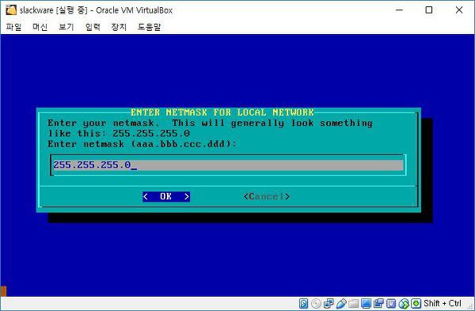This screenshot has width=475, height=311.
Task: Click the USB devices status icon
Action: 341,303
